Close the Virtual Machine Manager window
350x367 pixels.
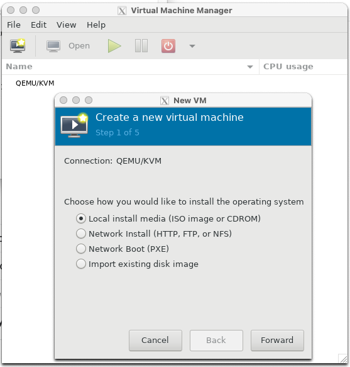click(11, 10)
